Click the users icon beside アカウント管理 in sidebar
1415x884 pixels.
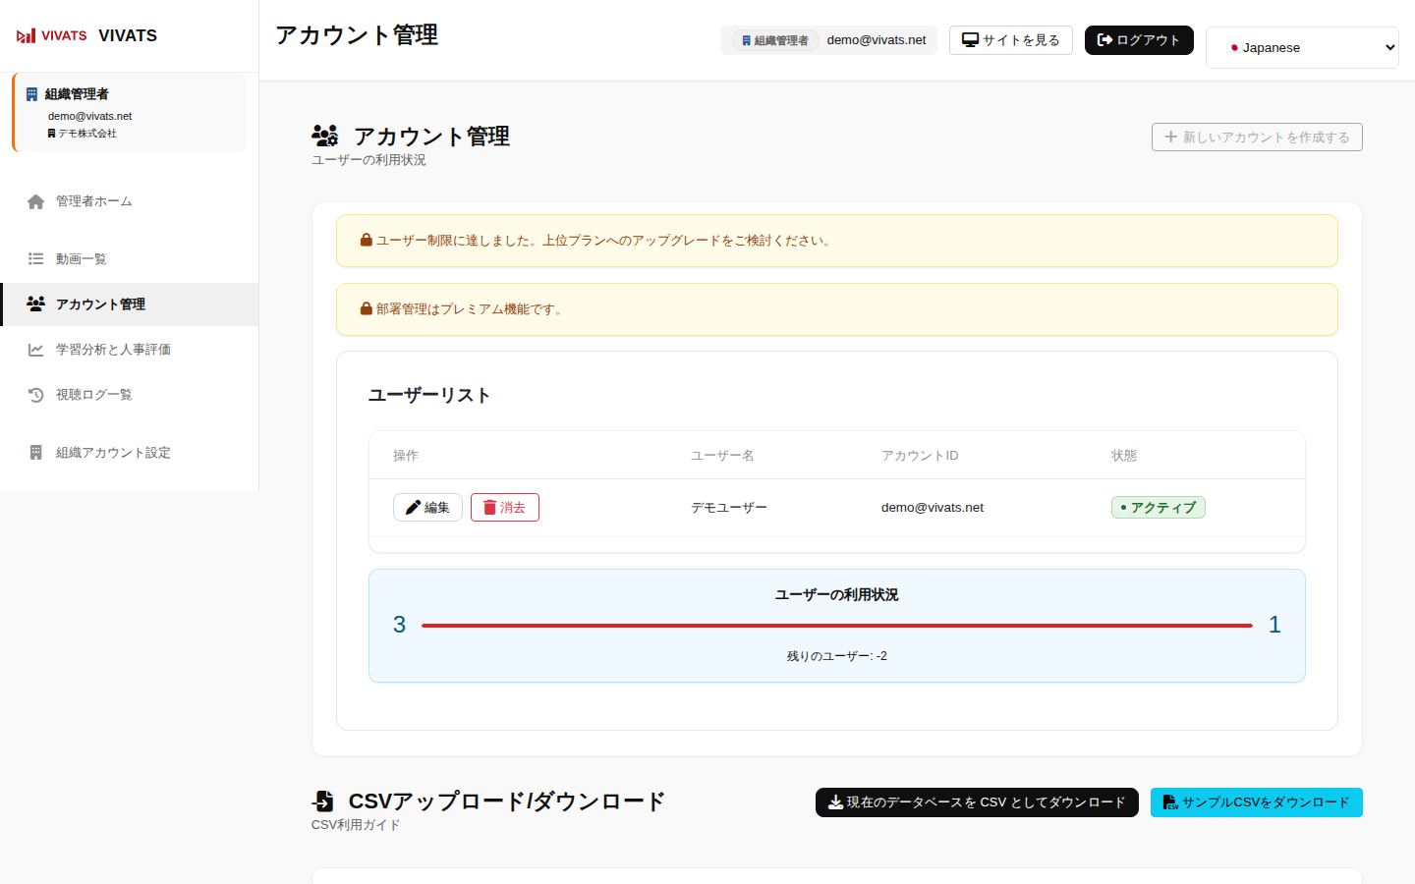[x=36, y=304]
